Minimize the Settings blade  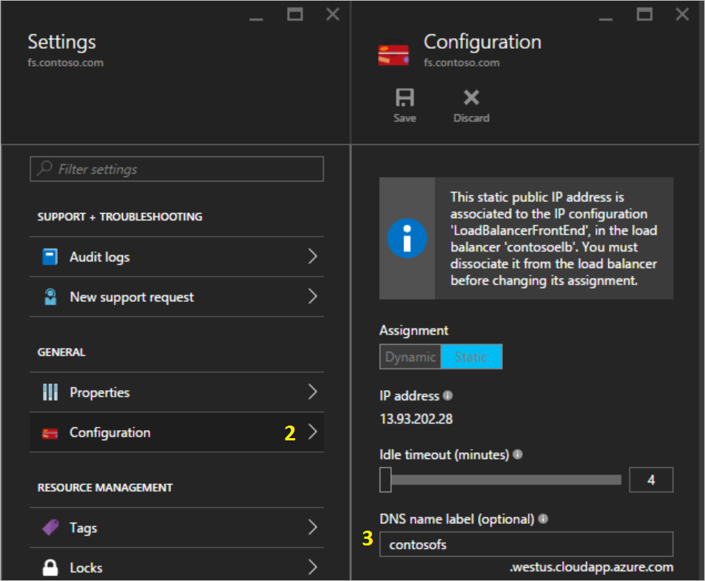[256, 19]
